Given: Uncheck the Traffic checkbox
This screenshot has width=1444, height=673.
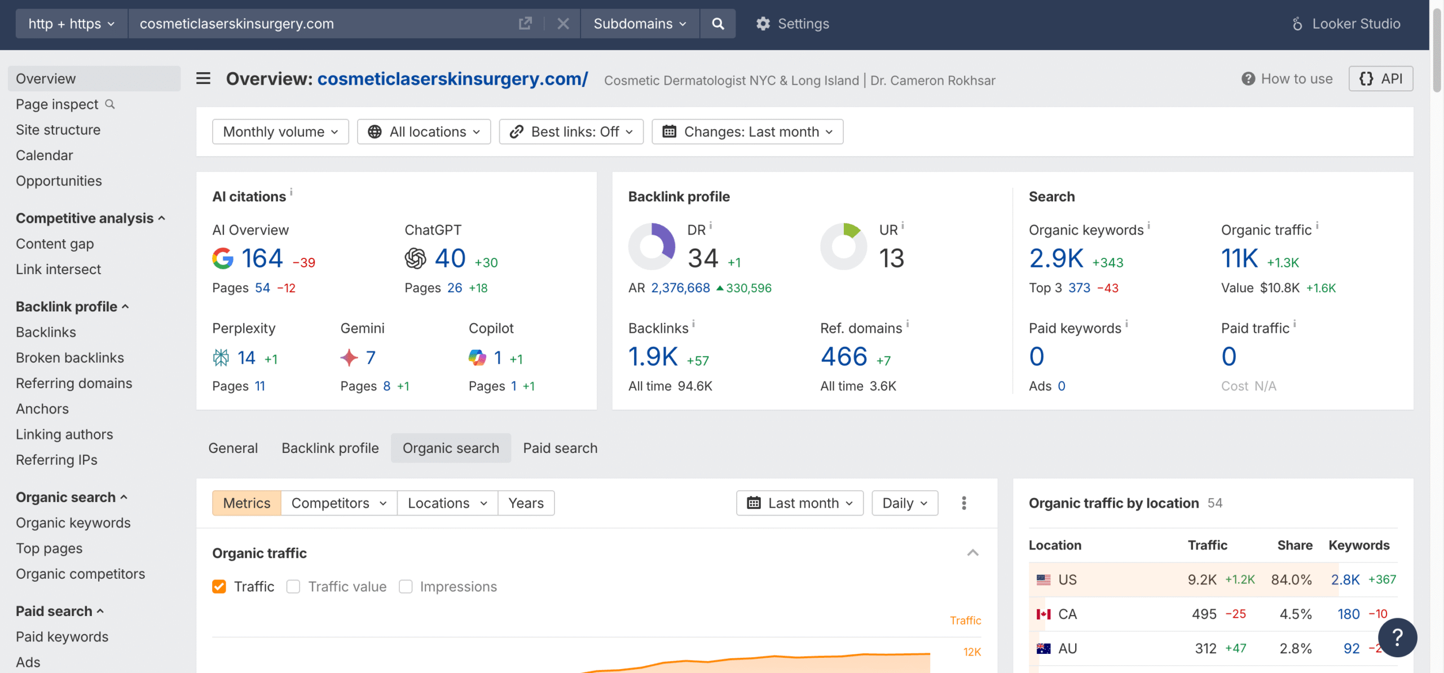Looking at the screenshot, I should click(x=219, y=587).
